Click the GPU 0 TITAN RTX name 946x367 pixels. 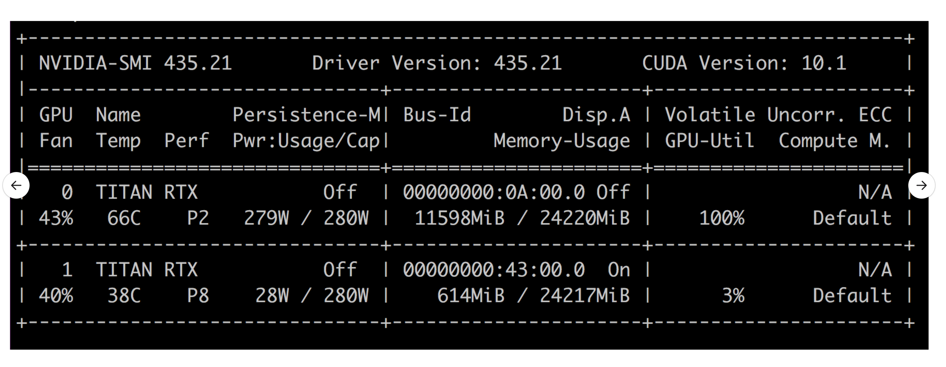point(147,192)
